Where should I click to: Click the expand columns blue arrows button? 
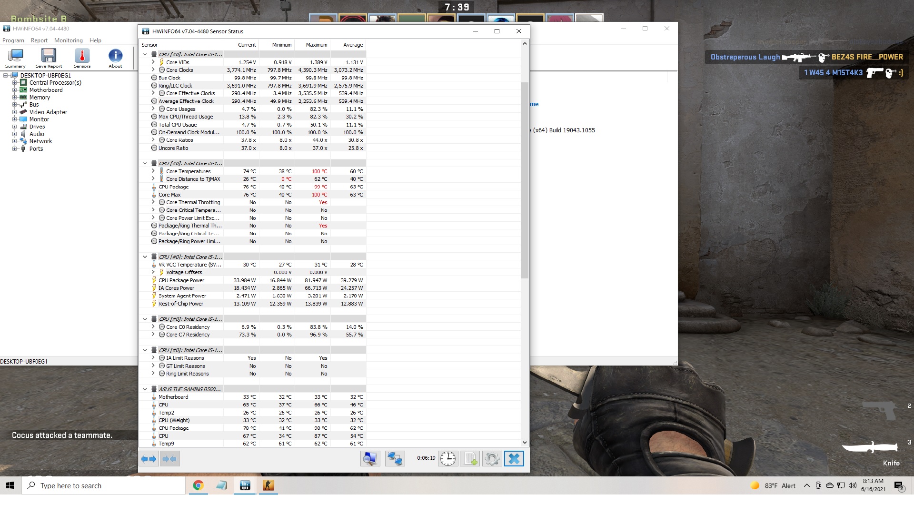tap(149, 459)
